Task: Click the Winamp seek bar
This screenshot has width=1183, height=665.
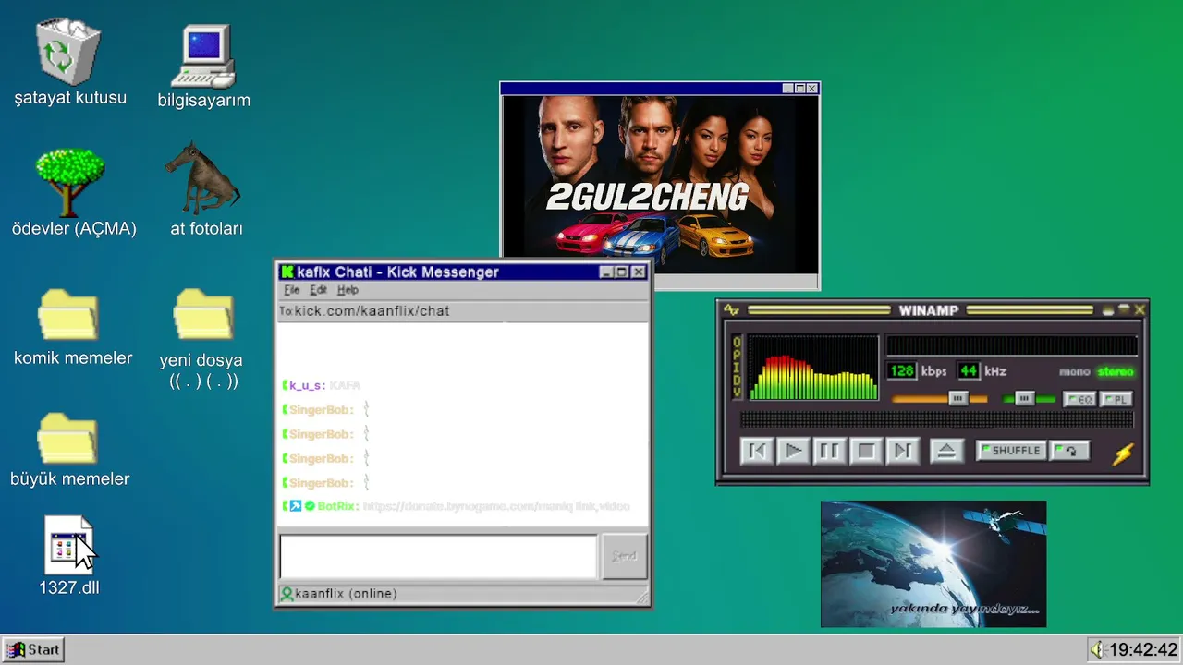Action: (936, 420)
